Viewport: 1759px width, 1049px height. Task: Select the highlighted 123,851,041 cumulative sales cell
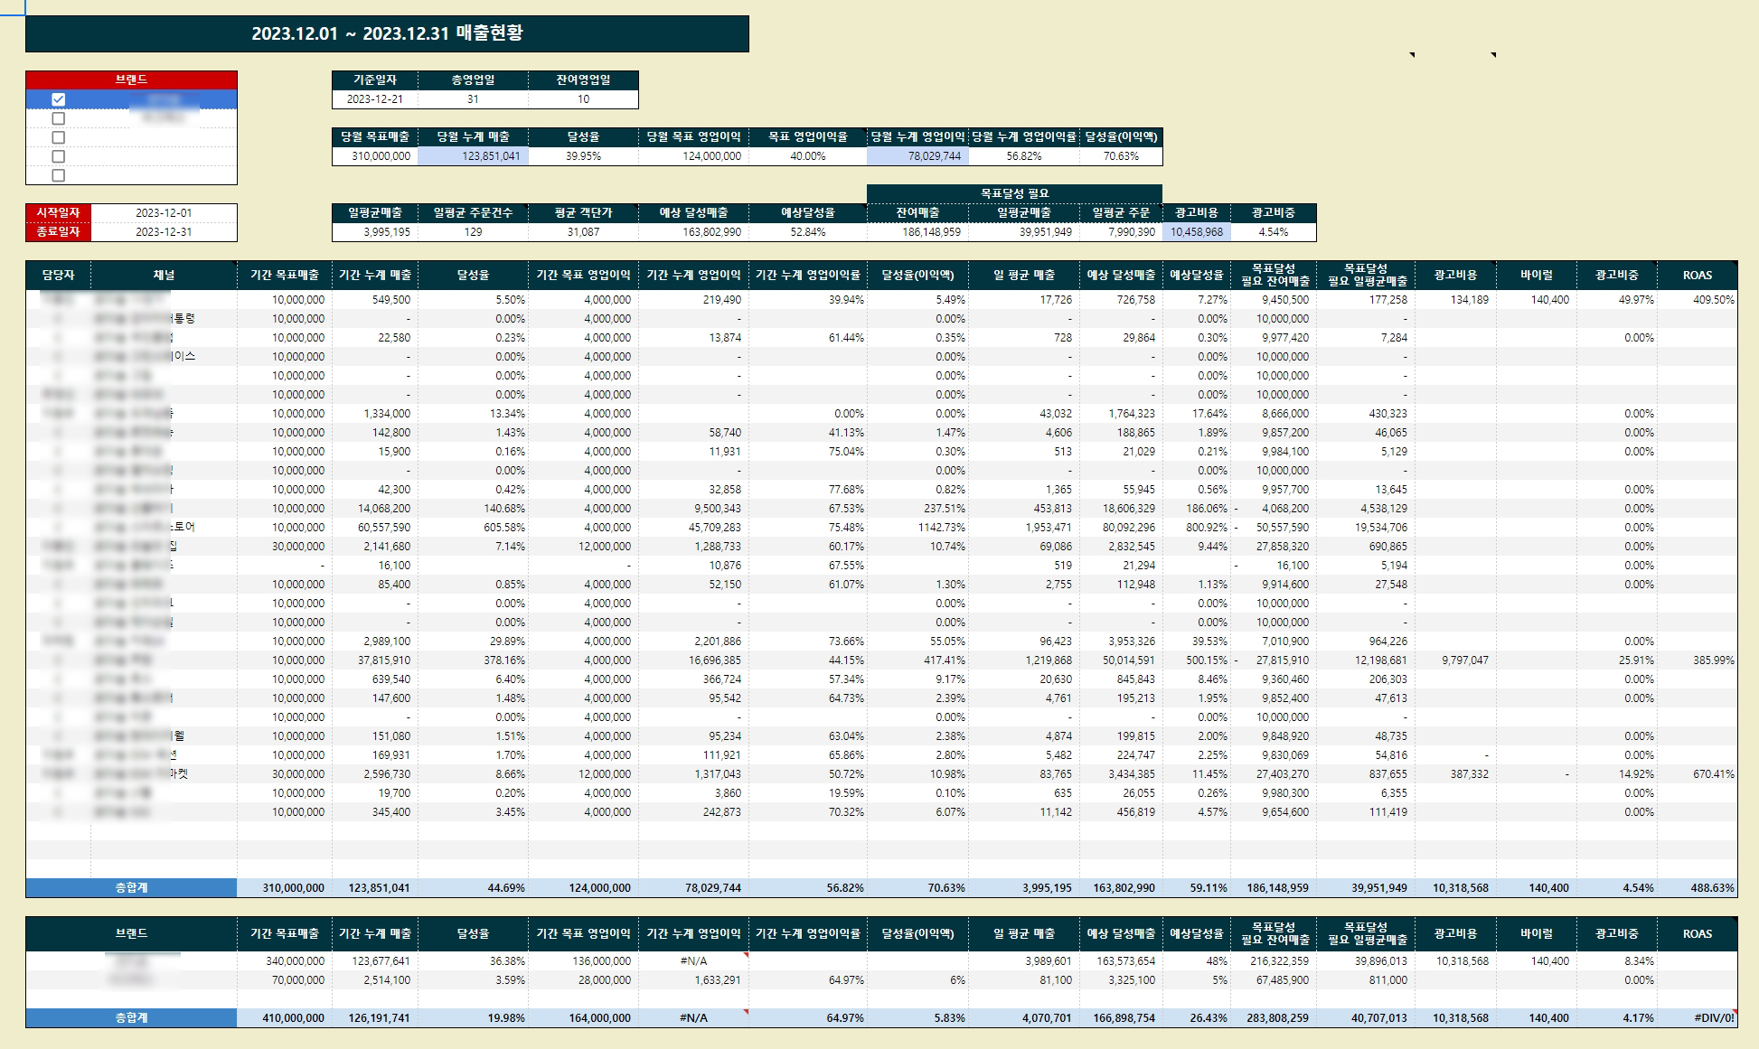pyautogui.click(x=473, y=156)
